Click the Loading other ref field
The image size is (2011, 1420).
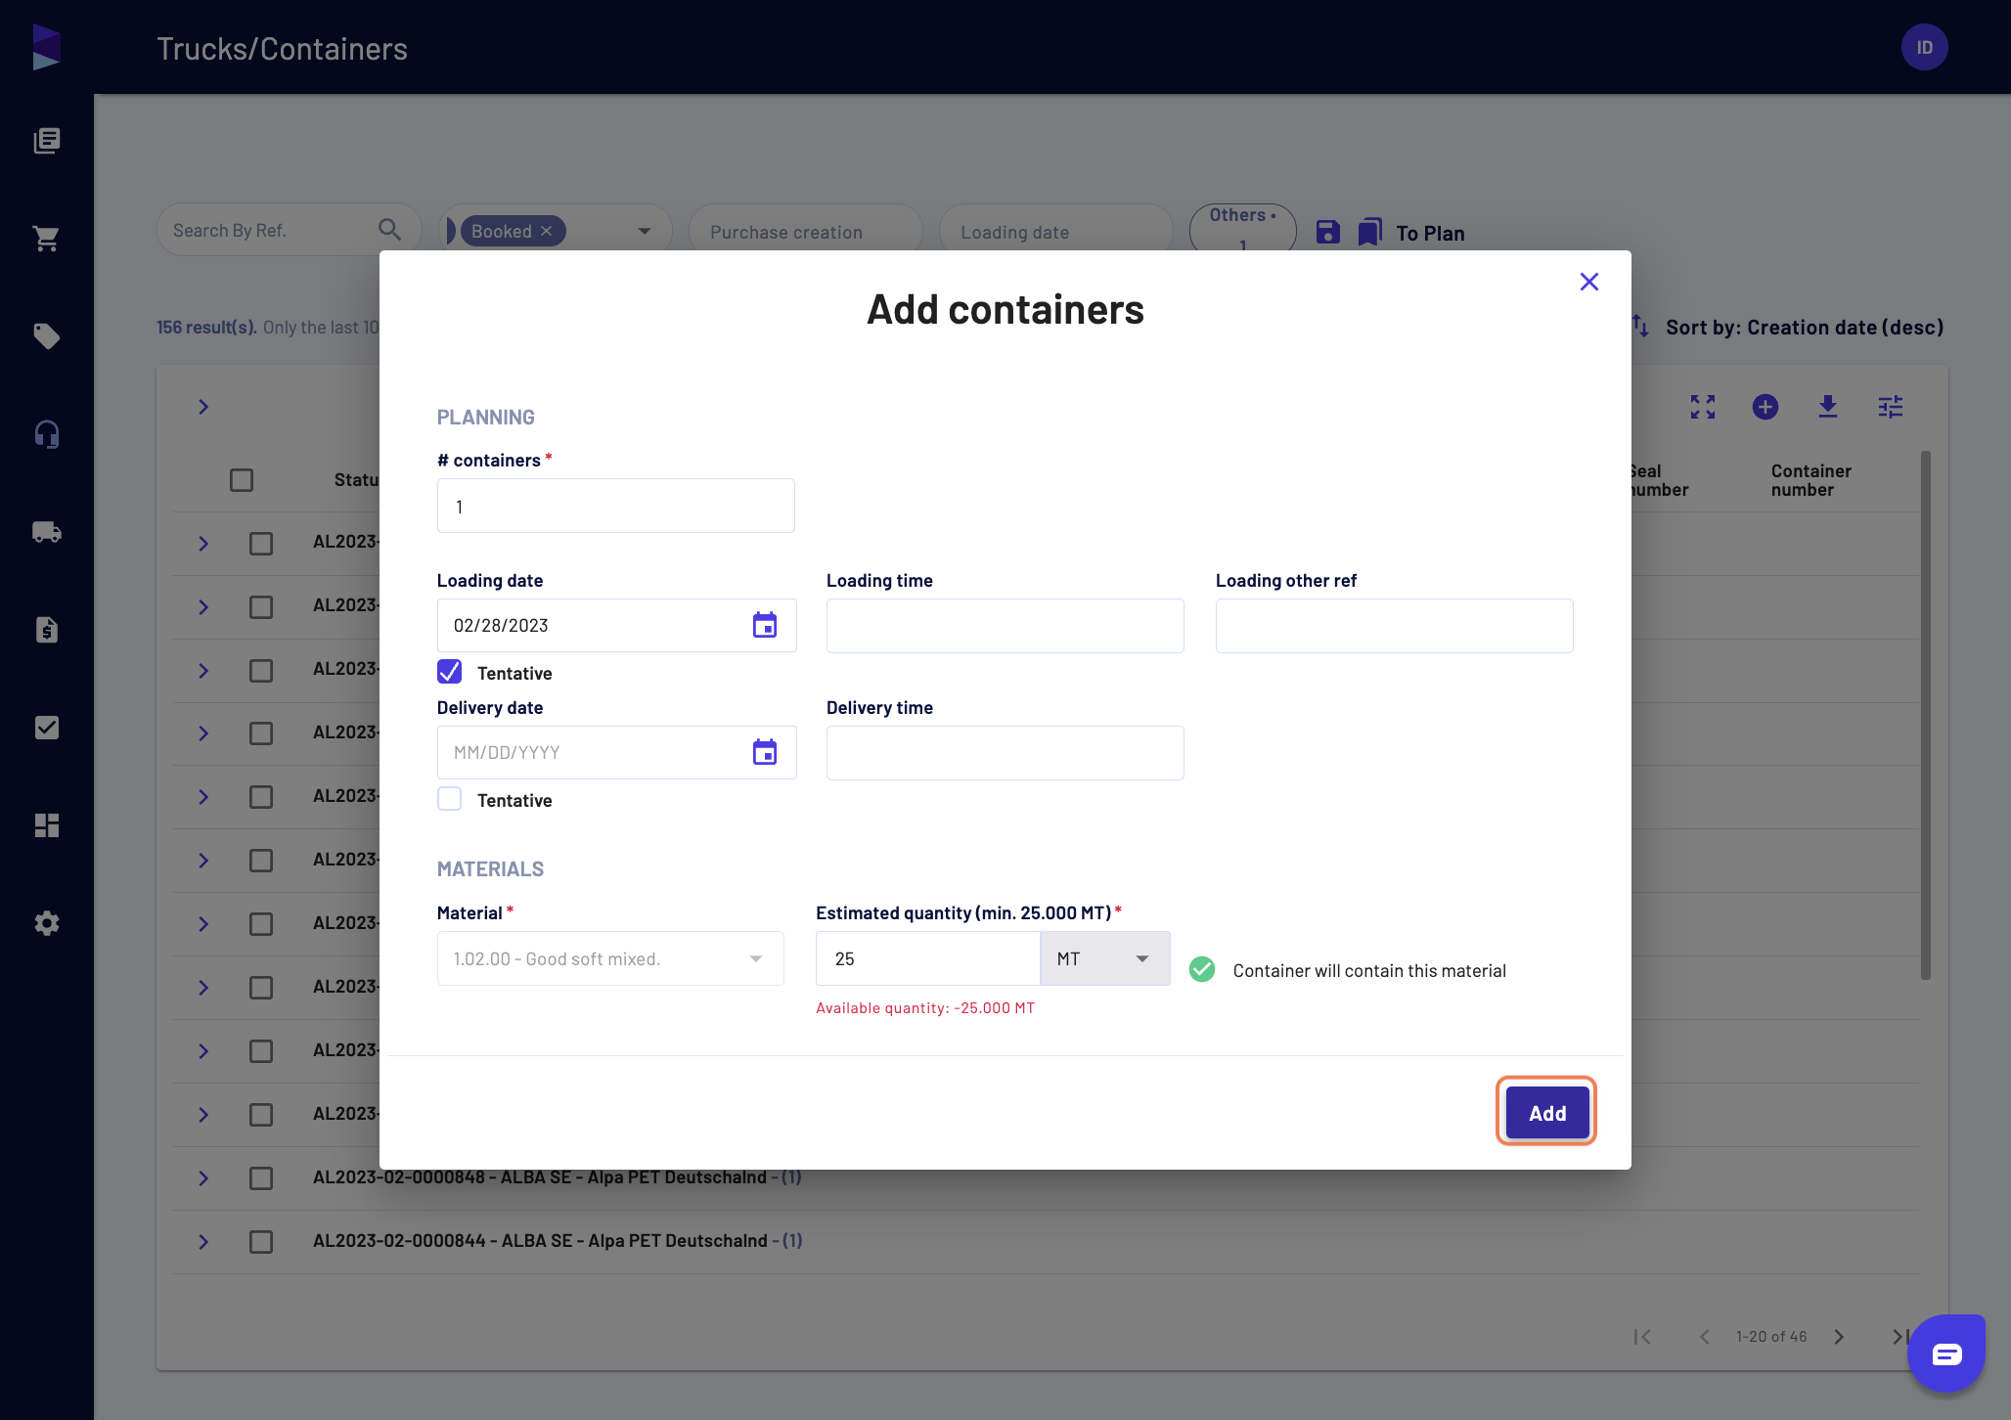tap(1394, 626)
